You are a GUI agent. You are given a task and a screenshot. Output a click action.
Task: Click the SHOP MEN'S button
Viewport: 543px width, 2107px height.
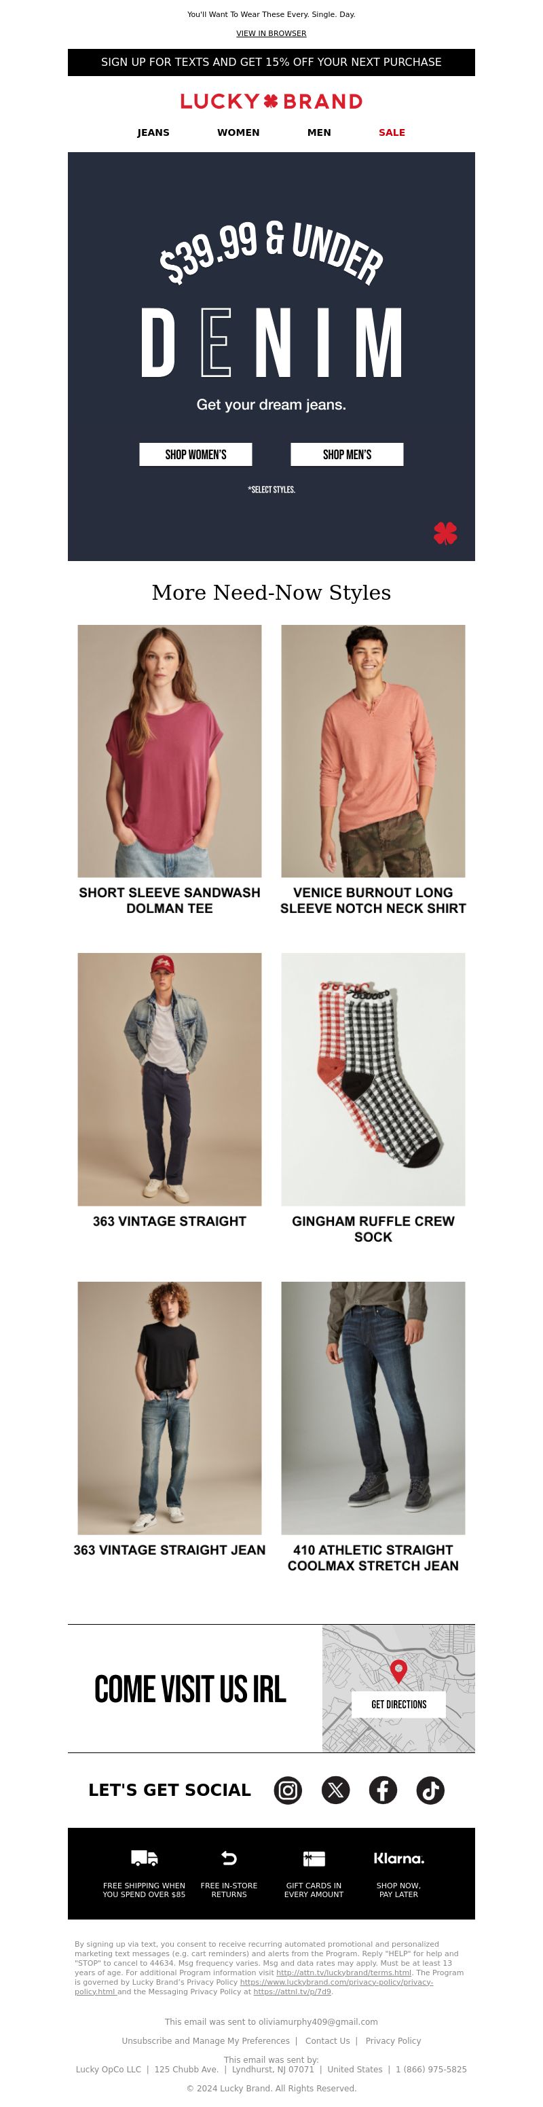347,455
